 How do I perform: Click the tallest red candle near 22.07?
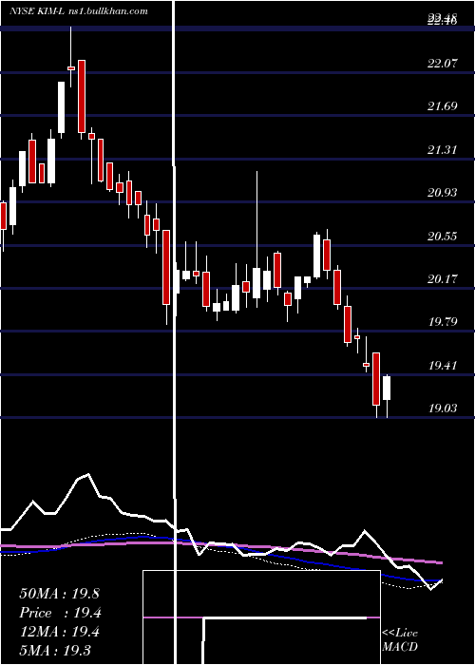tap(82, 96)
